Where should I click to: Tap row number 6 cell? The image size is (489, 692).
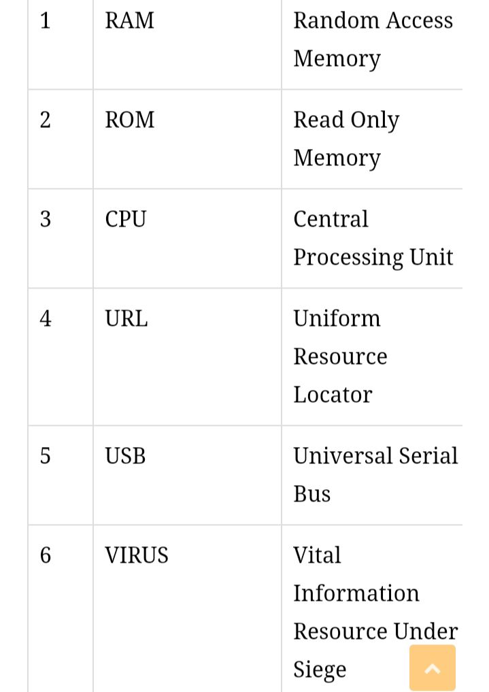pos(46,555)
